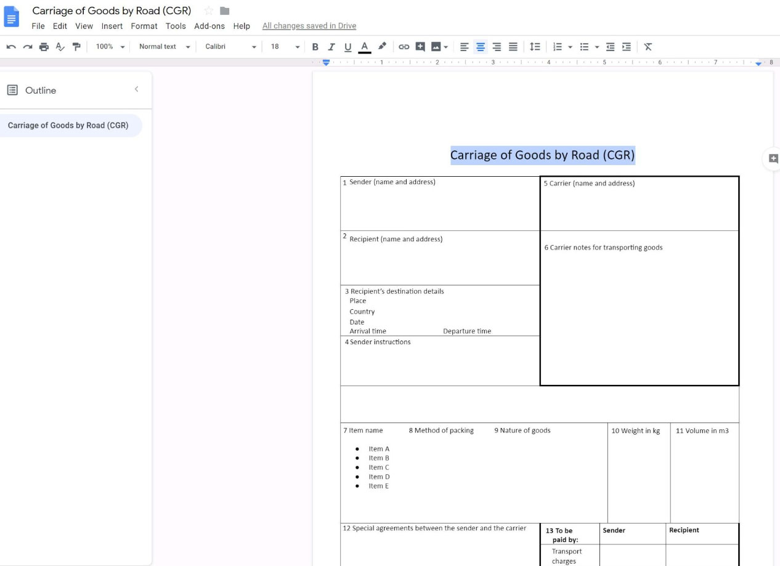
Task: Print the document
Action: [44, 47]
